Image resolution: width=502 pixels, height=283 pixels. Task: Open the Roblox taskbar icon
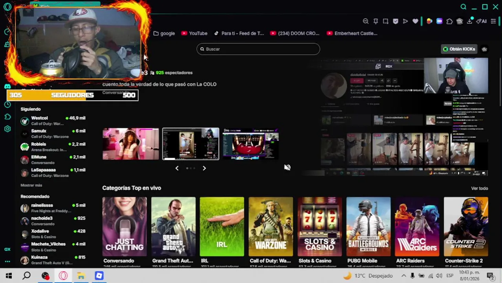coord(99,276)
